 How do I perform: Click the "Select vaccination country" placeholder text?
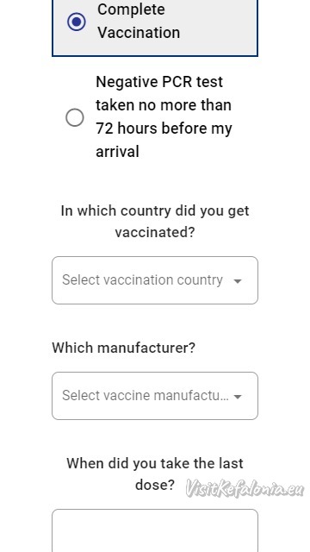pyautogui.click(x=142, y=280)
